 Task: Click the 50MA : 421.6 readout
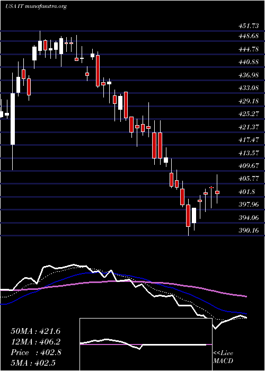pyautogui.click(x=36, y=331)
